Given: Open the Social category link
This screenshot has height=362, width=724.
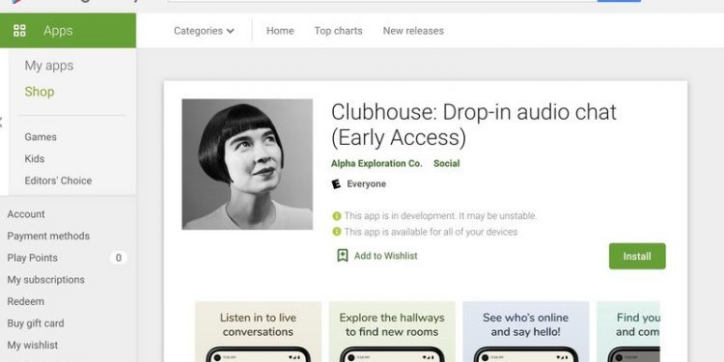Looking at the screenshot, I should [x=447, y=163].
